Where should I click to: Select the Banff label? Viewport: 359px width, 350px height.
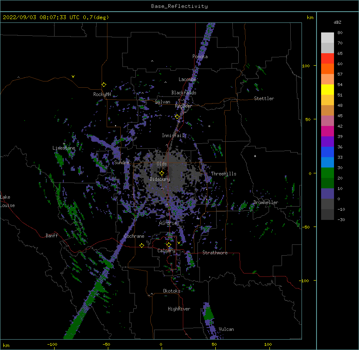52,236
